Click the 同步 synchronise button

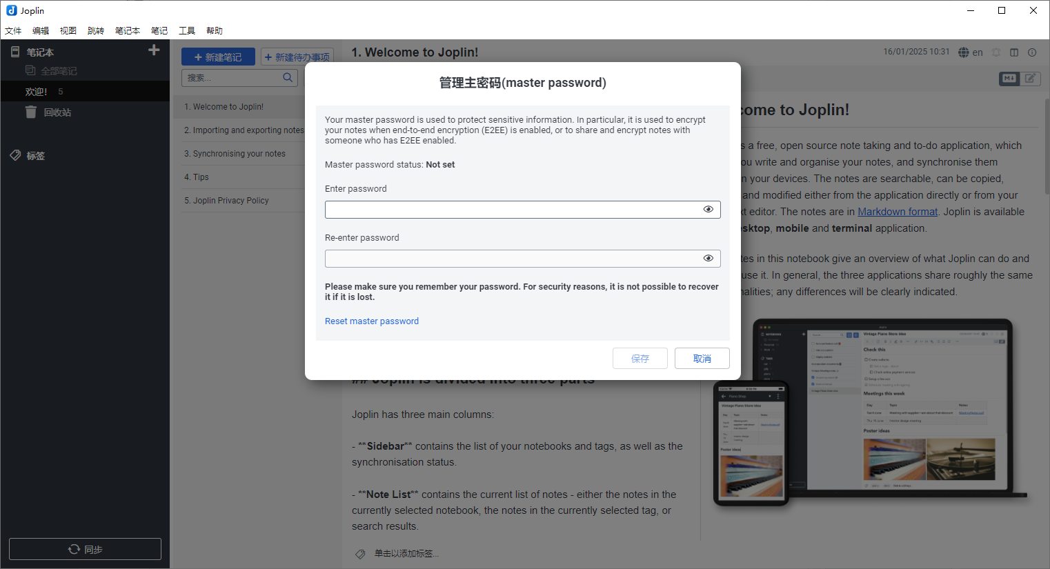pyautogui.click(x=85, y=549)
